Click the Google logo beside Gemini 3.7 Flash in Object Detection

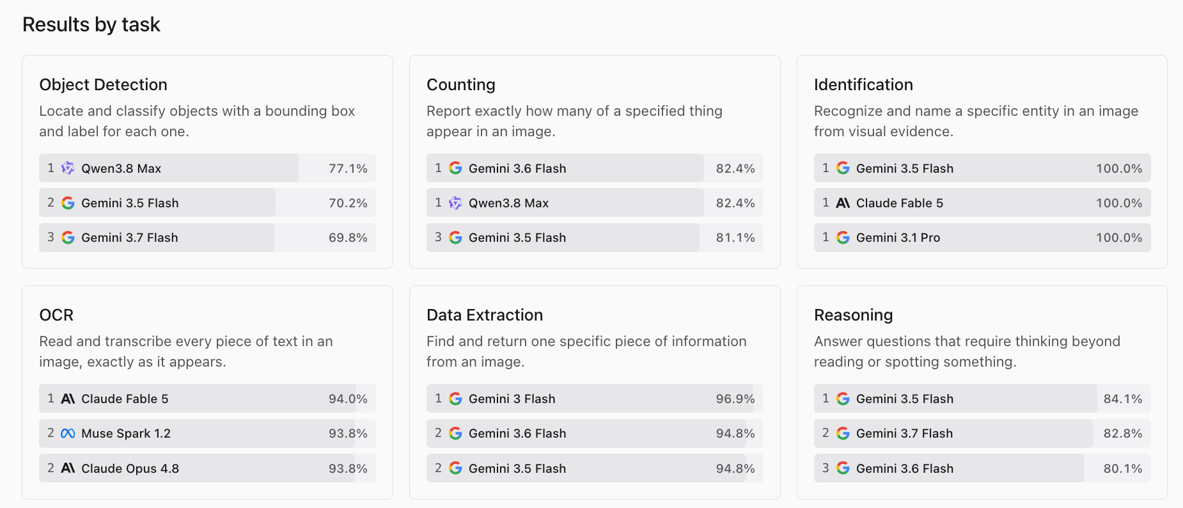click(x=68, y=237)
